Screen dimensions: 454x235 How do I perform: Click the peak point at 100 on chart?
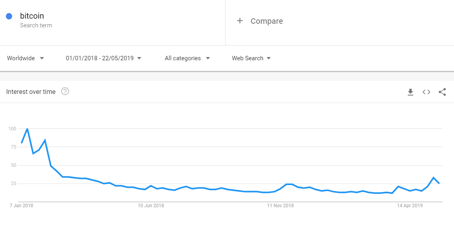(x=27, y=129)
